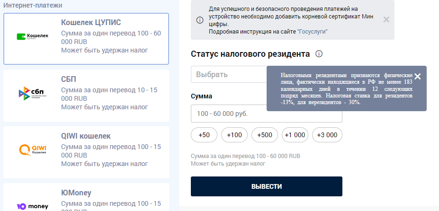Screen dimensions: 439x211
Task: Click the tooltip text about налоговыми резидентами
Action: pyautogui.click(x=347, y=89)
